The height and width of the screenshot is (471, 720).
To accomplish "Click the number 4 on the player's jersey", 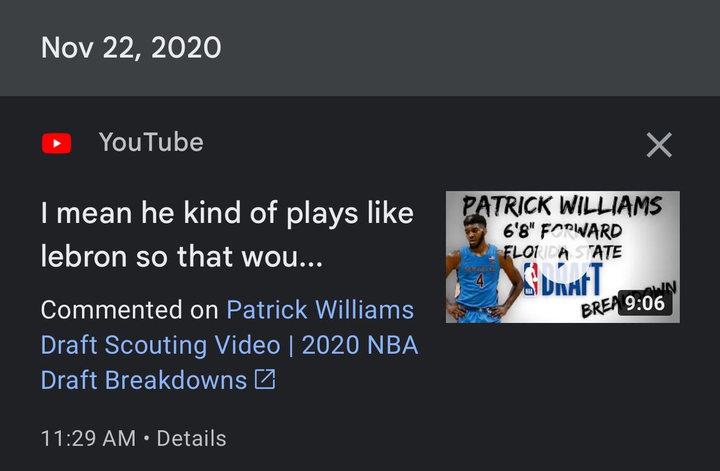I will (x=479, y=281).
